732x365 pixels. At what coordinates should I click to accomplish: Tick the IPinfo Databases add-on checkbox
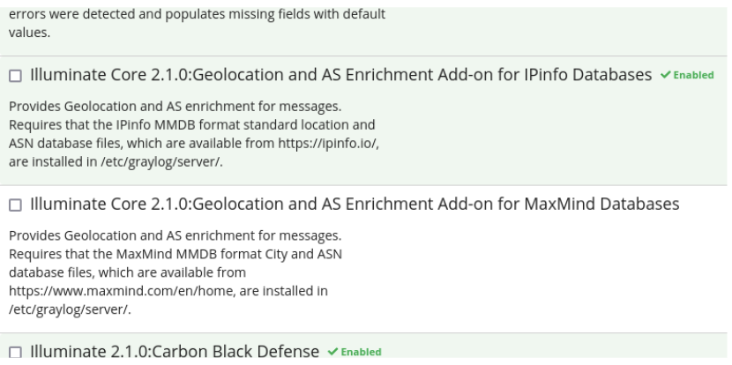(x=17, y=75)
